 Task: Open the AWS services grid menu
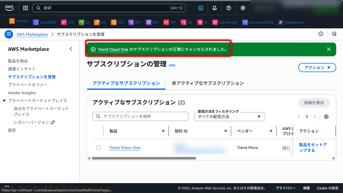coord(25,8)
